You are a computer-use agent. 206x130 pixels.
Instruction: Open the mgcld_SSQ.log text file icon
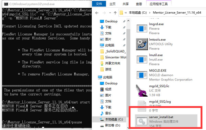(142, 106)
